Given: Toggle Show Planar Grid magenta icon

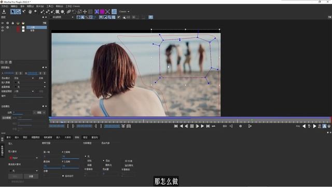Looking at the screenshot, I should tap(102, 11).
